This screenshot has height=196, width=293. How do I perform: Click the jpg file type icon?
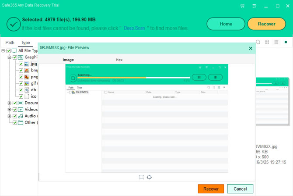pos(27,64)
